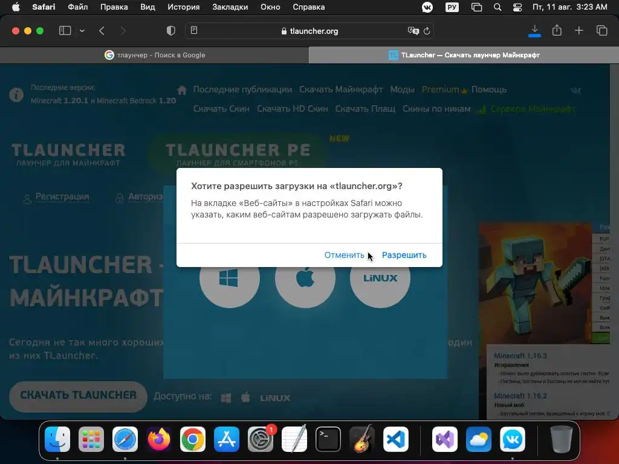This screenshot has height=464, width=619.
Task: Open the weather cloud app in Dock
Action: [x=479, y=439]
